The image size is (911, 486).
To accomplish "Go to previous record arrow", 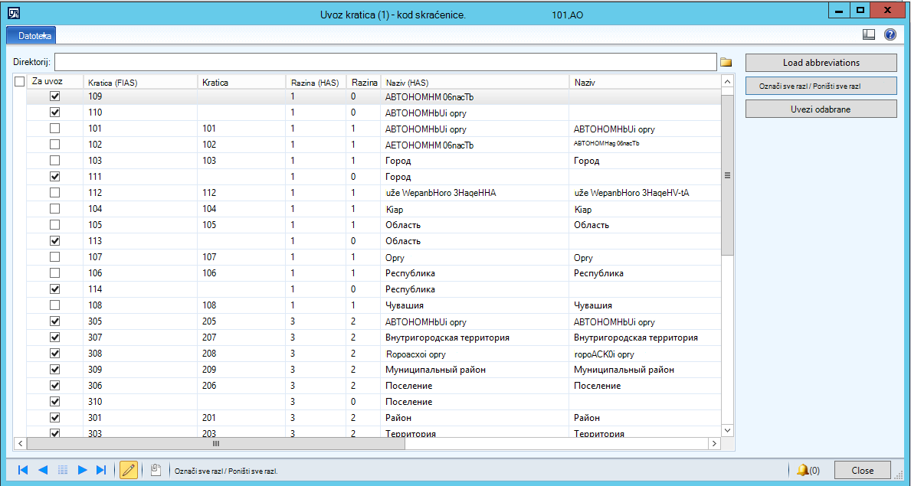I will pyautogui.click(x=42, y=470).
